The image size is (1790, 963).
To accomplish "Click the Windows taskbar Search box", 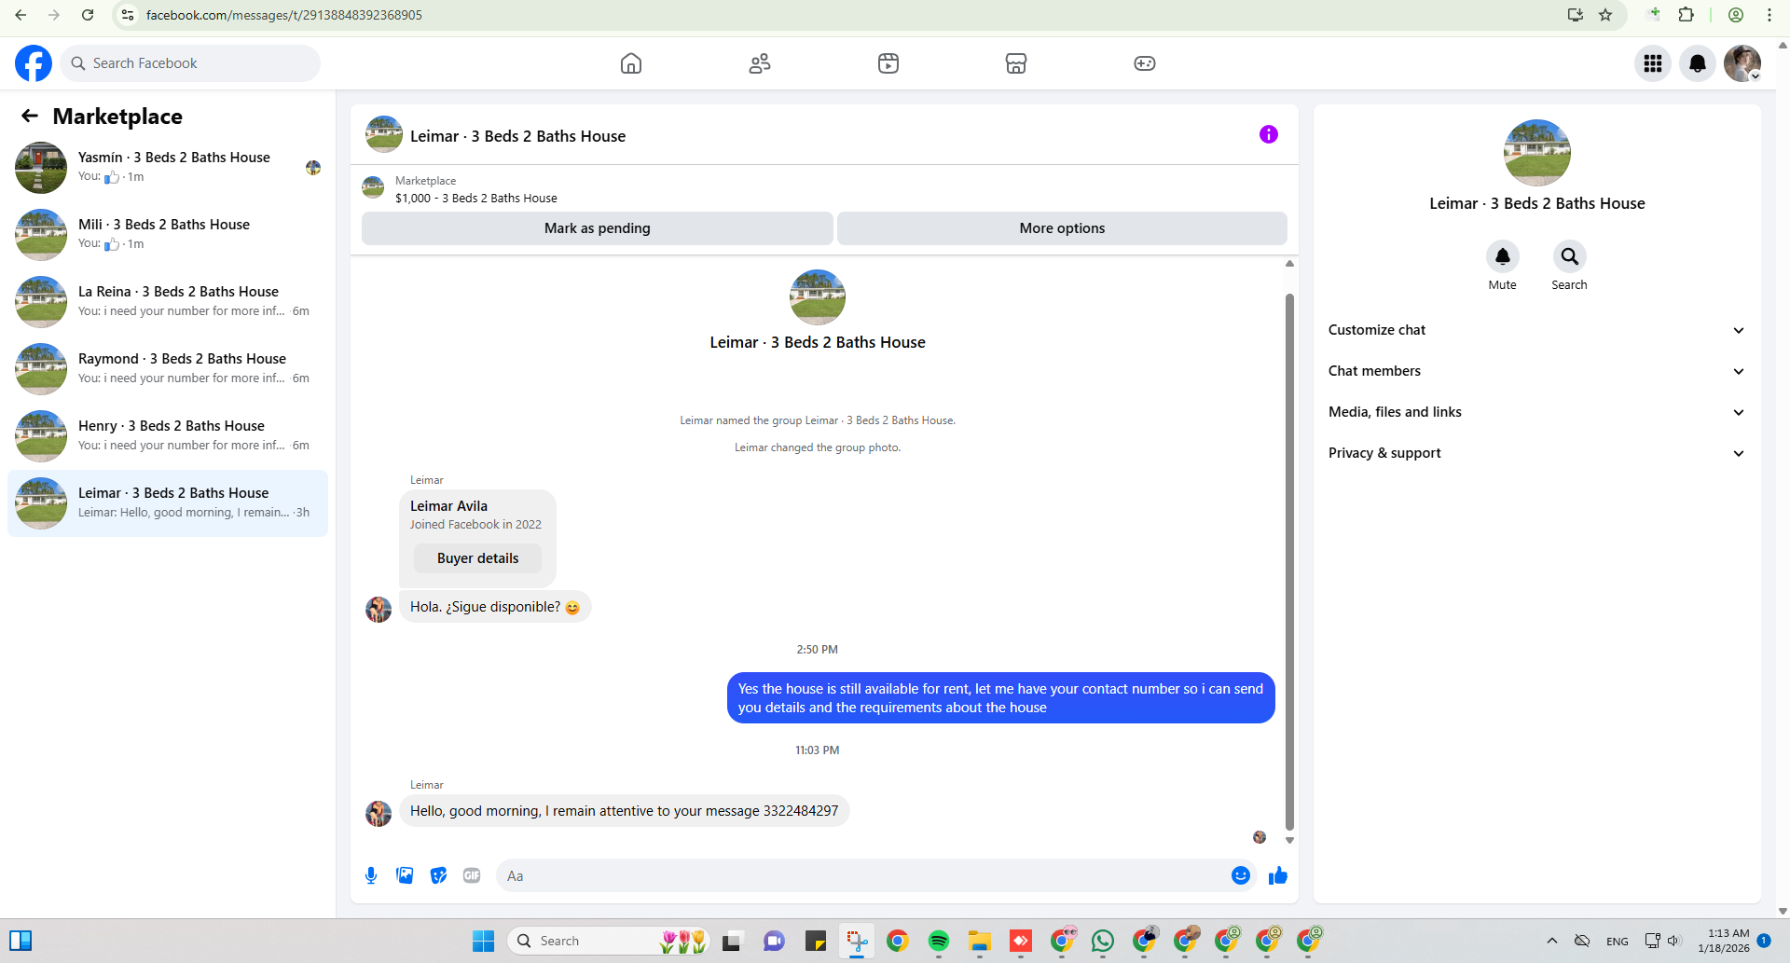I will tap(608, 941).
